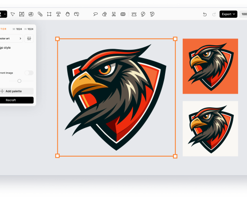Redo the undone action
The height and width of the screenshot is (197, 247).
click(x=214, y=14)
